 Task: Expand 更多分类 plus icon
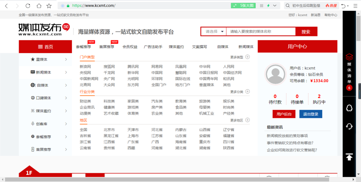point(248,91)
